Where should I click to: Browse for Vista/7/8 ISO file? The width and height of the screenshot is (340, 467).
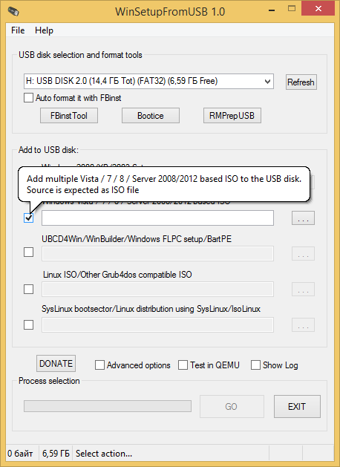click(x=303, y=218)
